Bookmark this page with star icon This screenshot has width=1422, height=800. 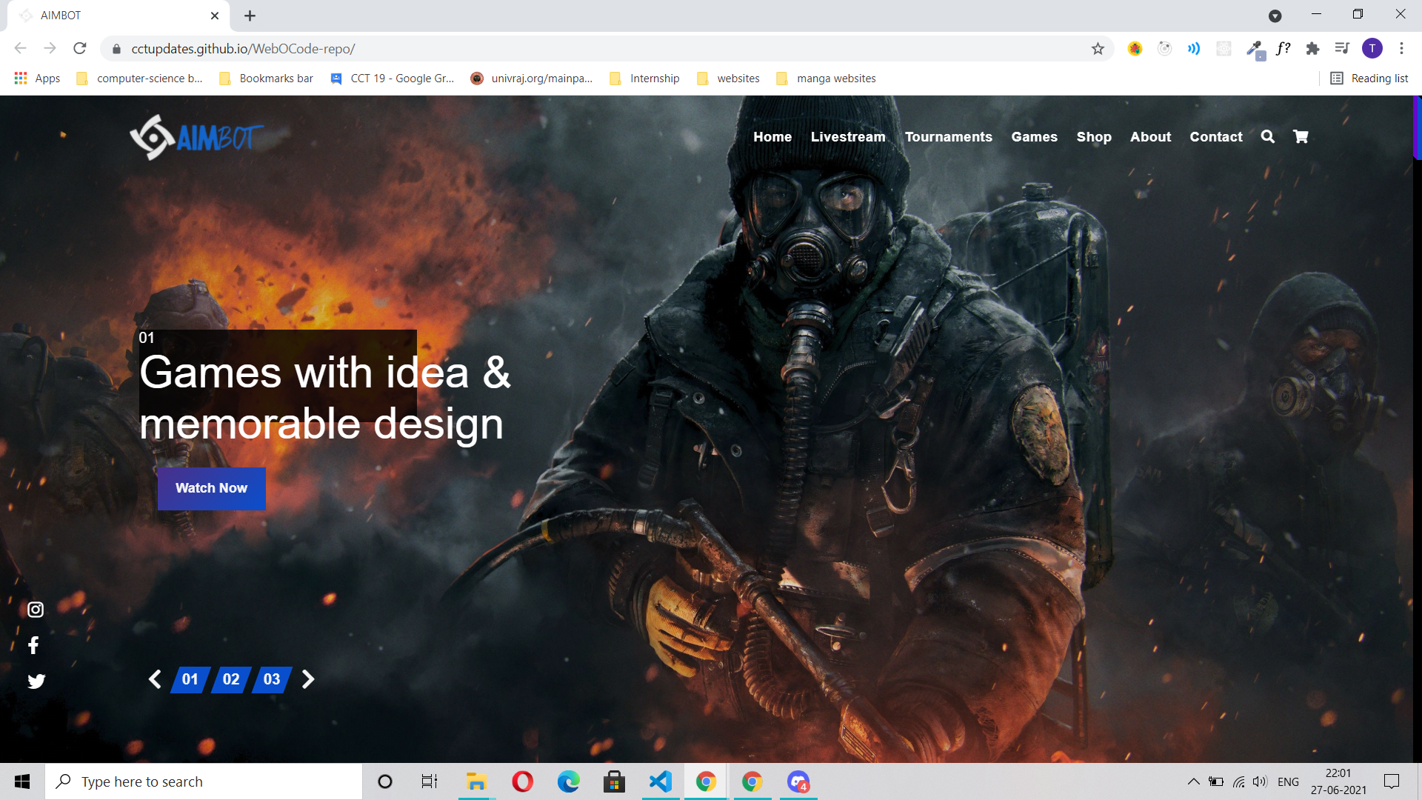[1098, 49]
